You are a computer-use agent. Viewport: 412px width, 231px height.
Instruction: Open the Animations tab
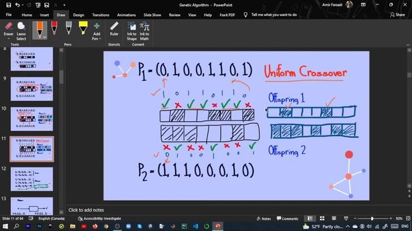pyautogui.click(x=126, y=15)
